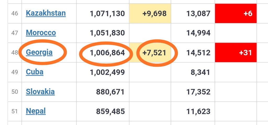Open the Nepal country link

pos(36,111)
